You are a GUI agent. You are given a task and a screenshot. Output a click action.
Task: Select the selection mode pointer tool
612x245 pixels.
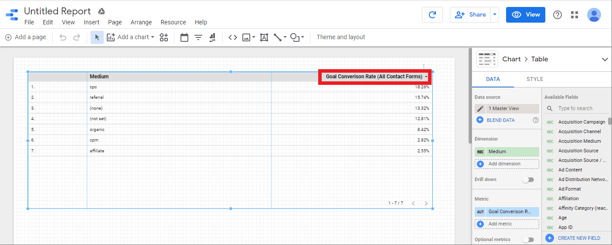point(97,37)
